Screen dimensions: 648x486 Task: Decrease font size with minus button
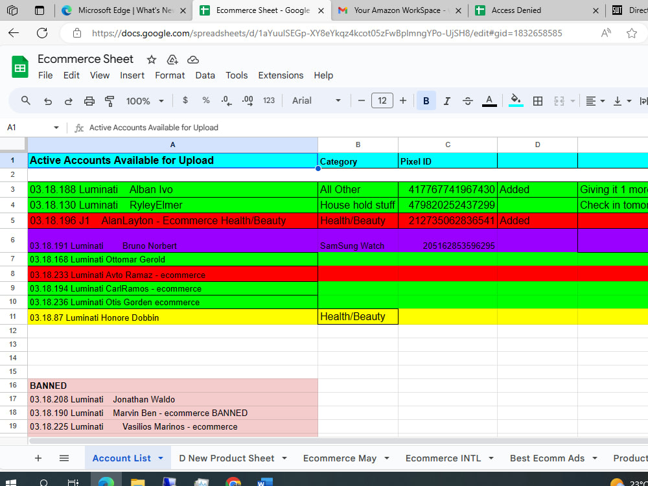click(x=361, y=100)
